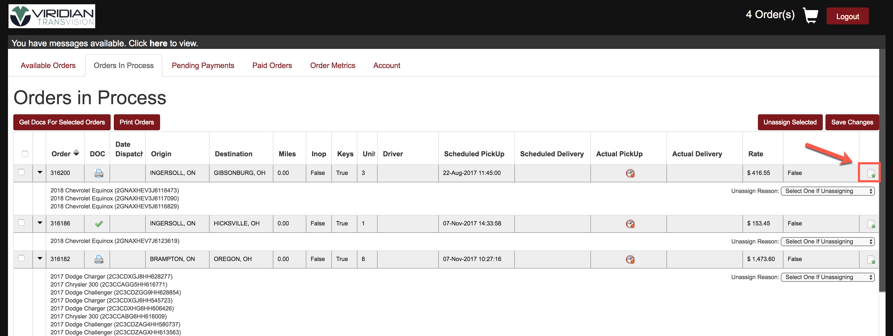The height and width of the screenshot is (336, 893).
Task: Open the shopping cart icon
Action: click(811, 16)
